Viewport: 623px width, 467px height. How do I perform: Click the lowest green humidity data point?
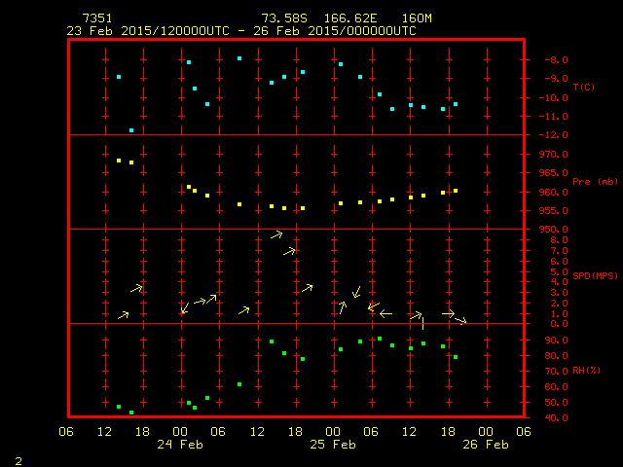coord(131,413)
